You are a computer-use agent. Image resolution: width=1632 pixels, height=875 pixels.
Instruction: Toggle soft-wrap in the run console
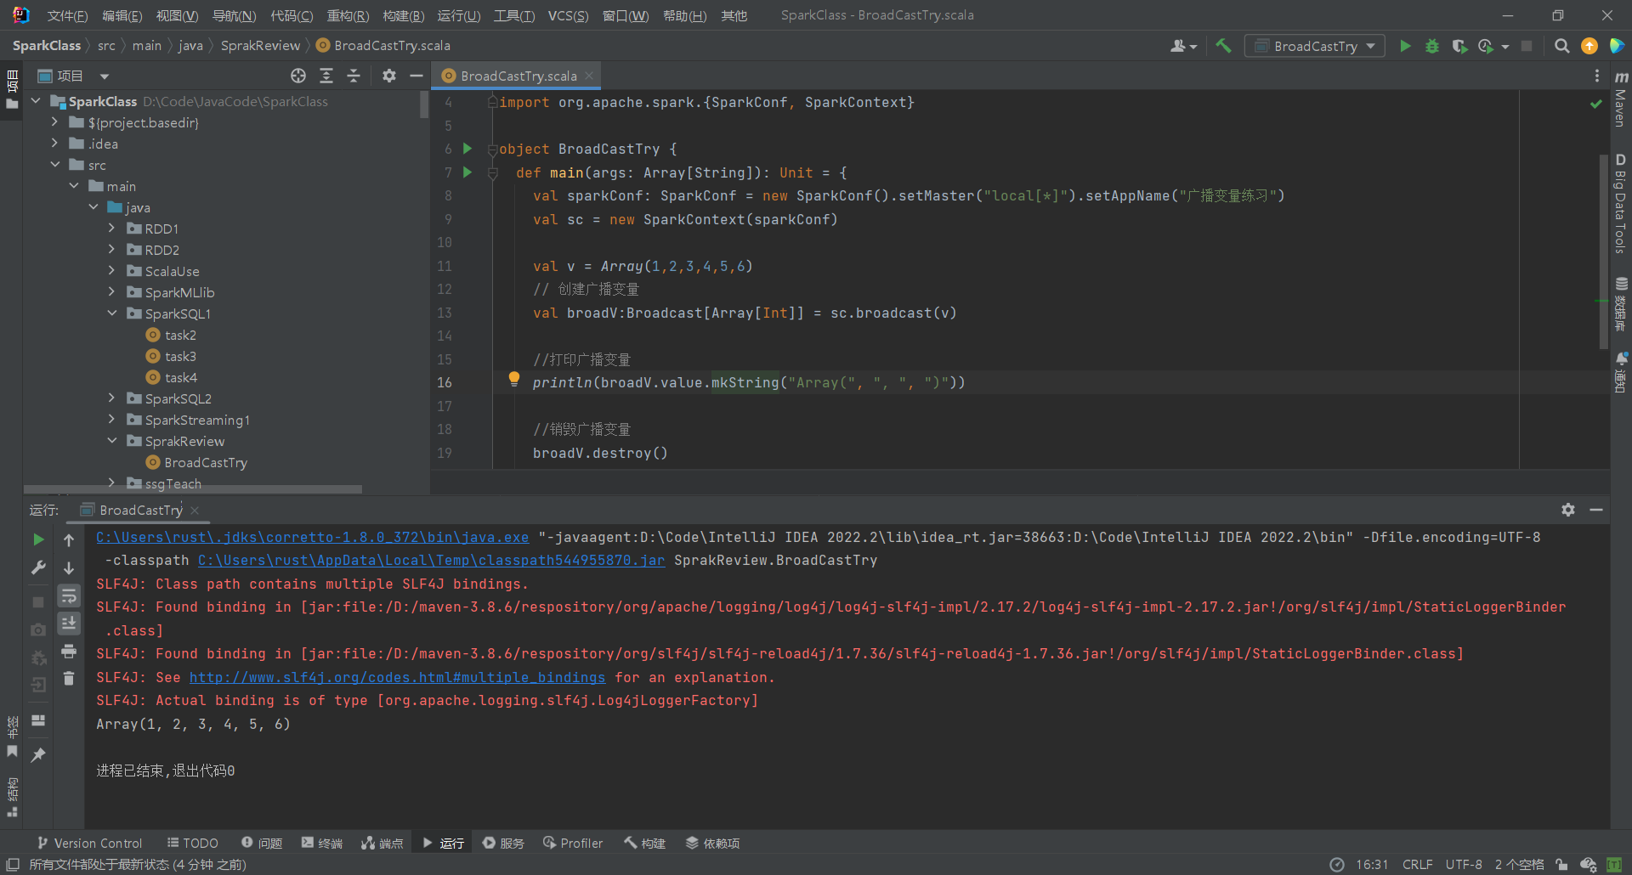(x=69, y=596)
